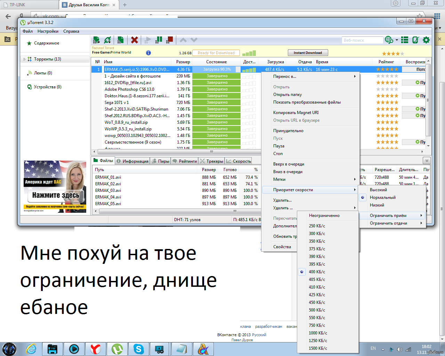445x356 pixels.
Task: Choose Копировать Magnet URI
Action: click(310, 113)
